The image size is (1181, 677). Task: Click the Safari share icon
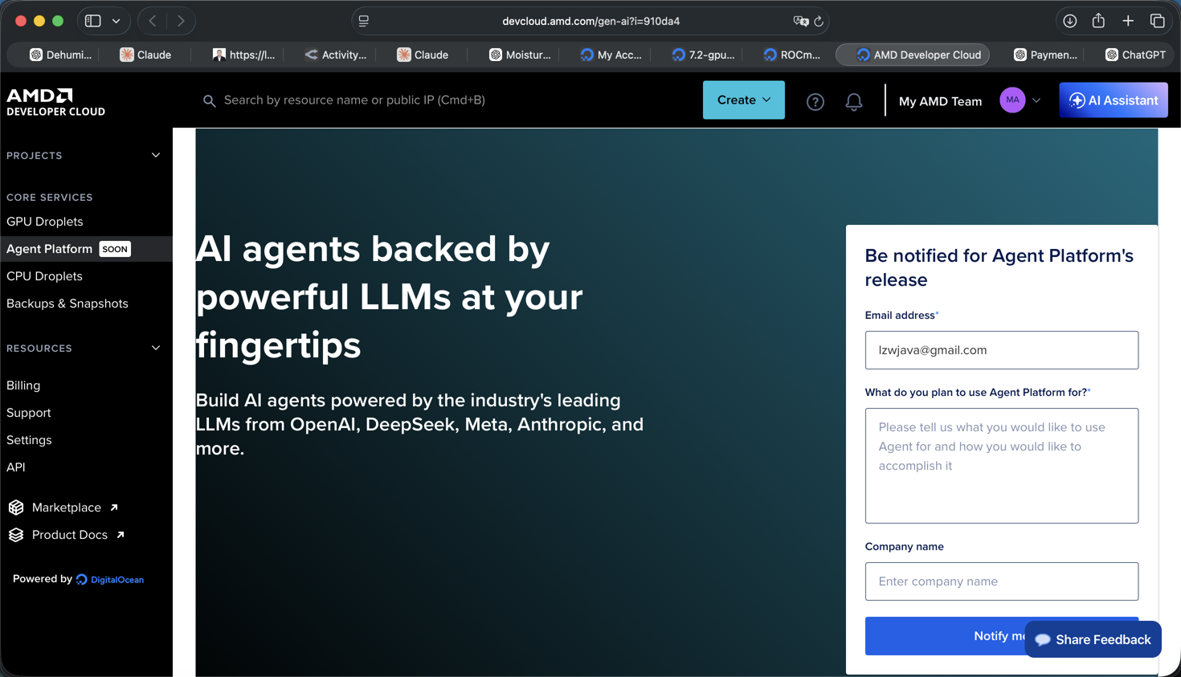pos(1098,21)
